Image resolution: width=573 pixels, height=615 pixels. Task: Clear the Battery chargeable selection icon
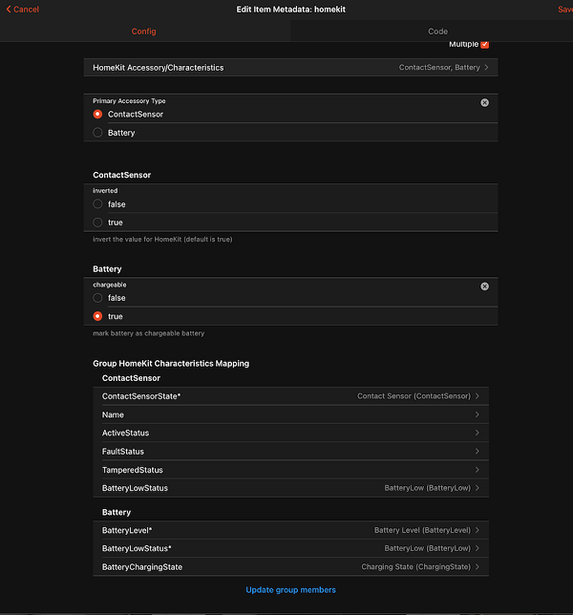pyautogui.click(x=484, y=286)
